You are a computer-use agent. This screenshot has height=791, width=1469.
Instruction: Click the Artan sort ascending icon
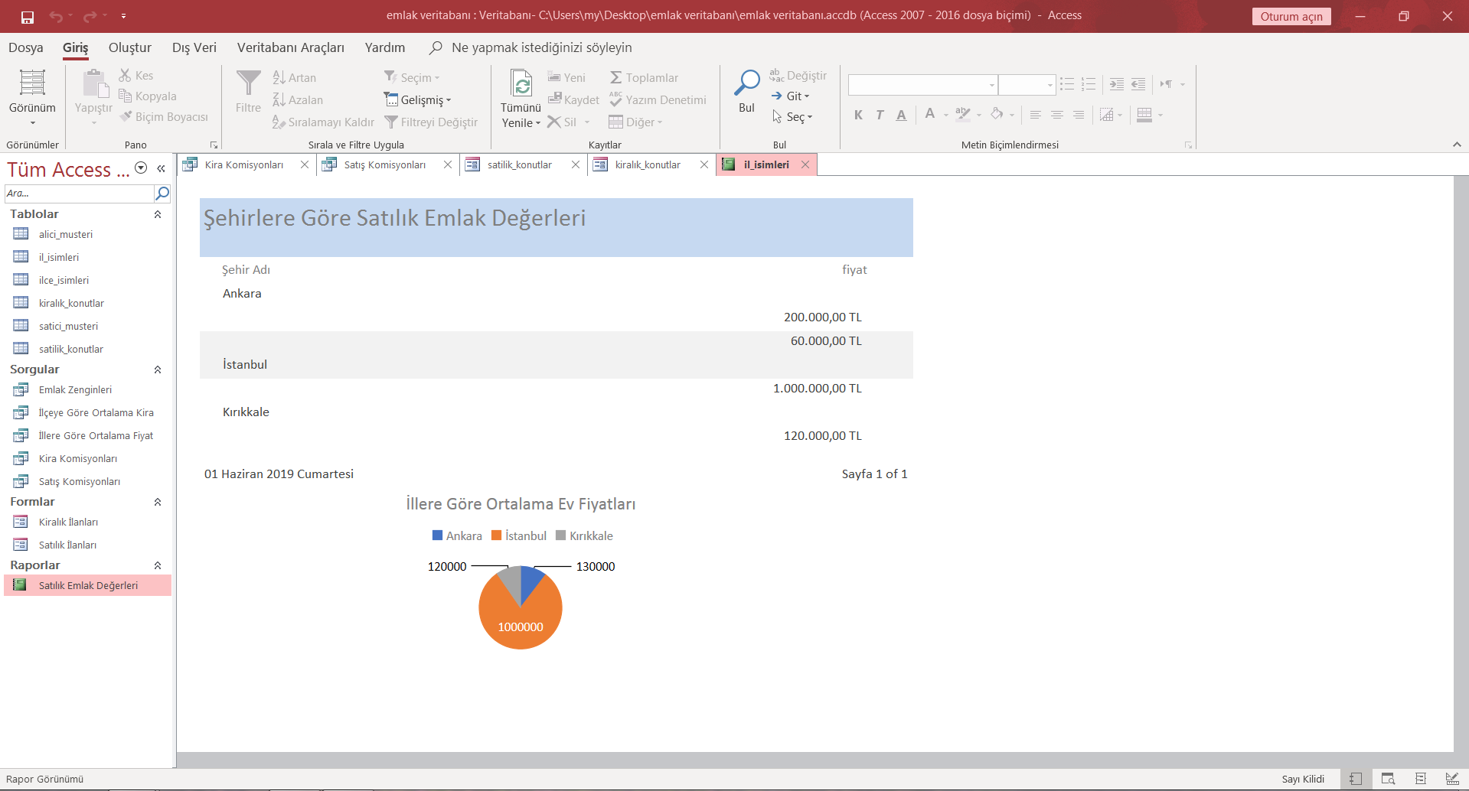click(x=279, y=77)
